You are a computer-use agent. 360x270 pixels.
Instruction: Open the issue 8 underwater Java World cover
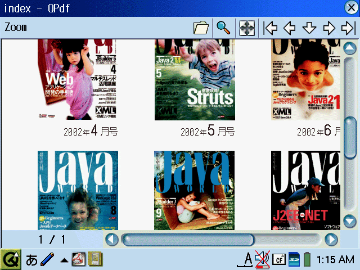(78, 190)
